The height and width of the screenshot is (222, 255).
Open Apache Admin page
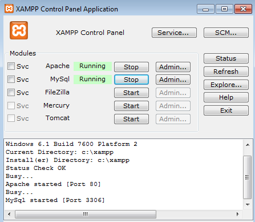point(173,67)
